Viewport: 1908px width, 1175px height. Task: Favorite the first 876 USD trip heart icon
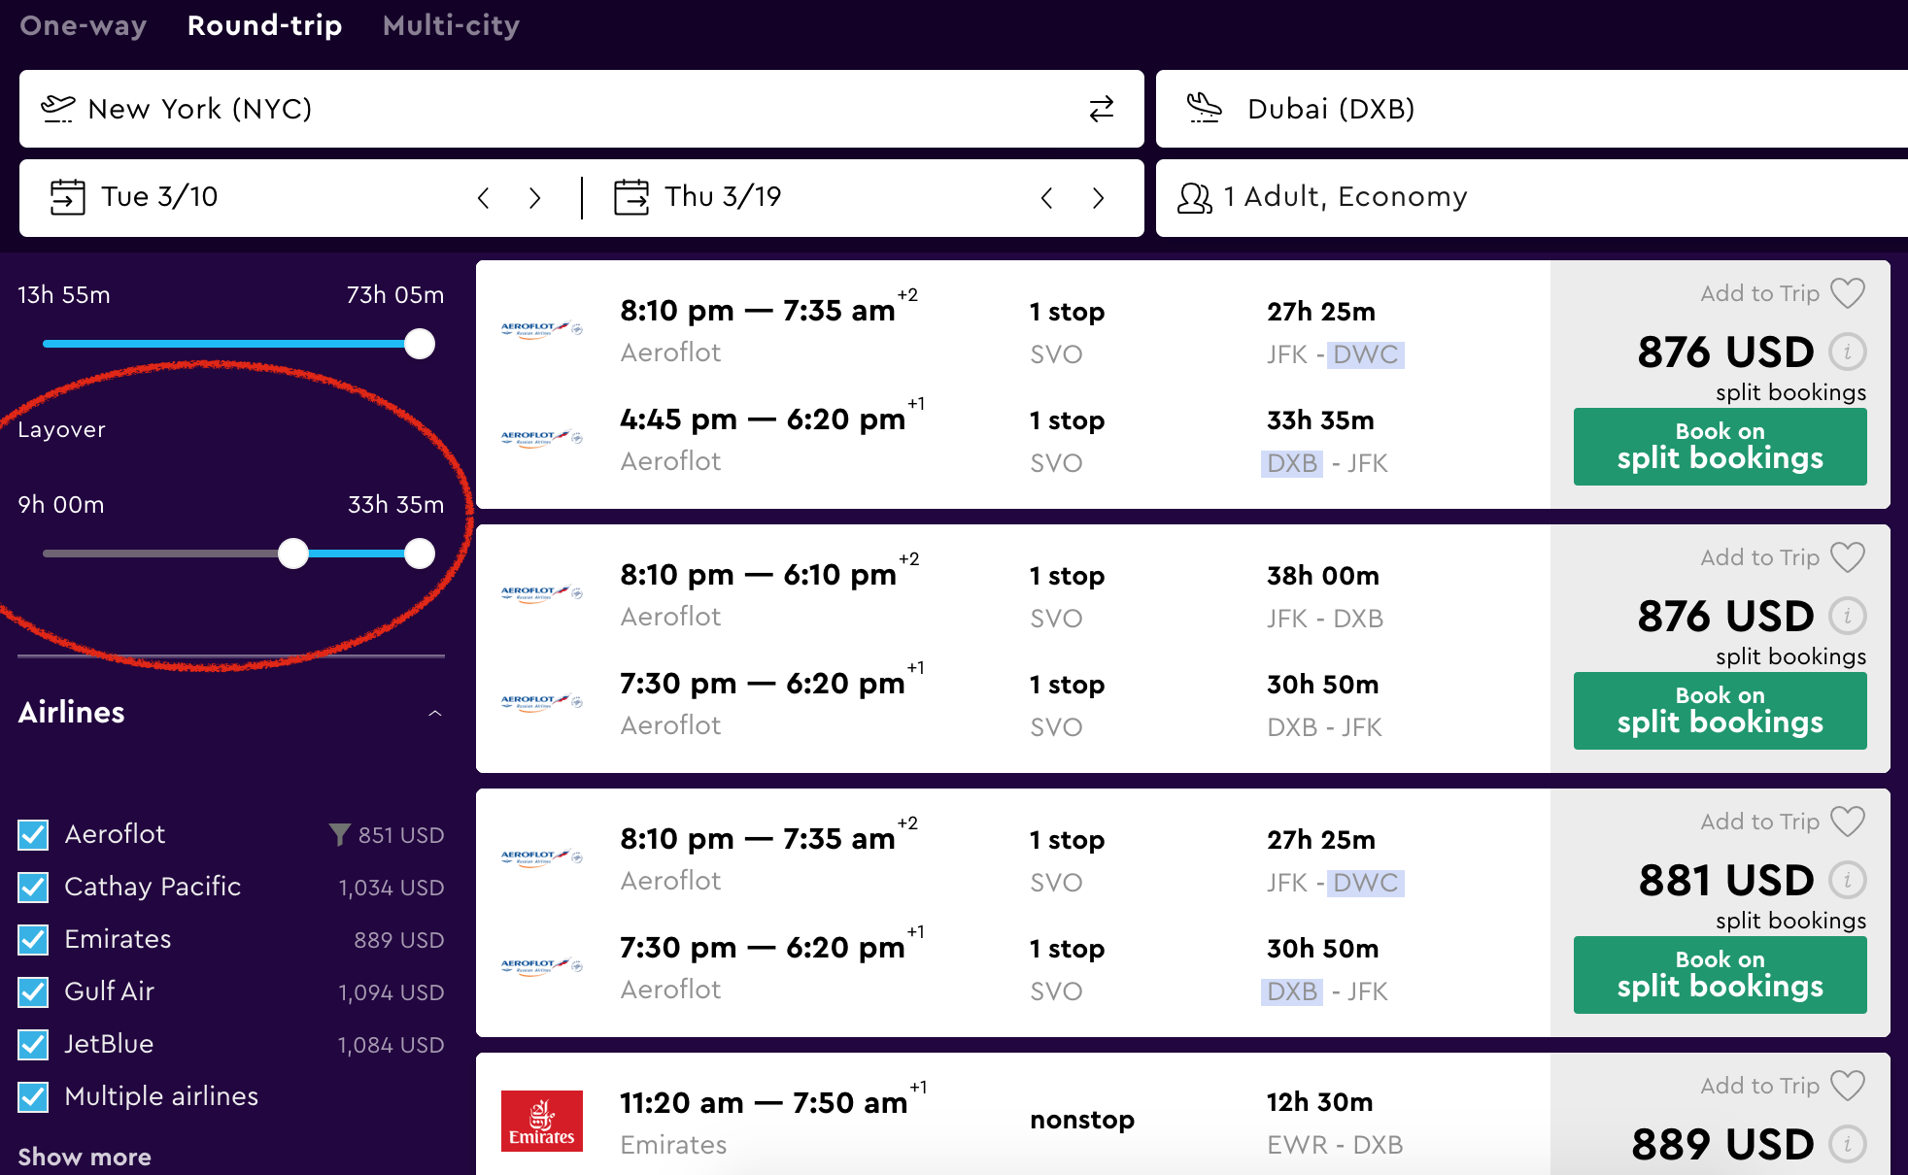click(1848, 293)
